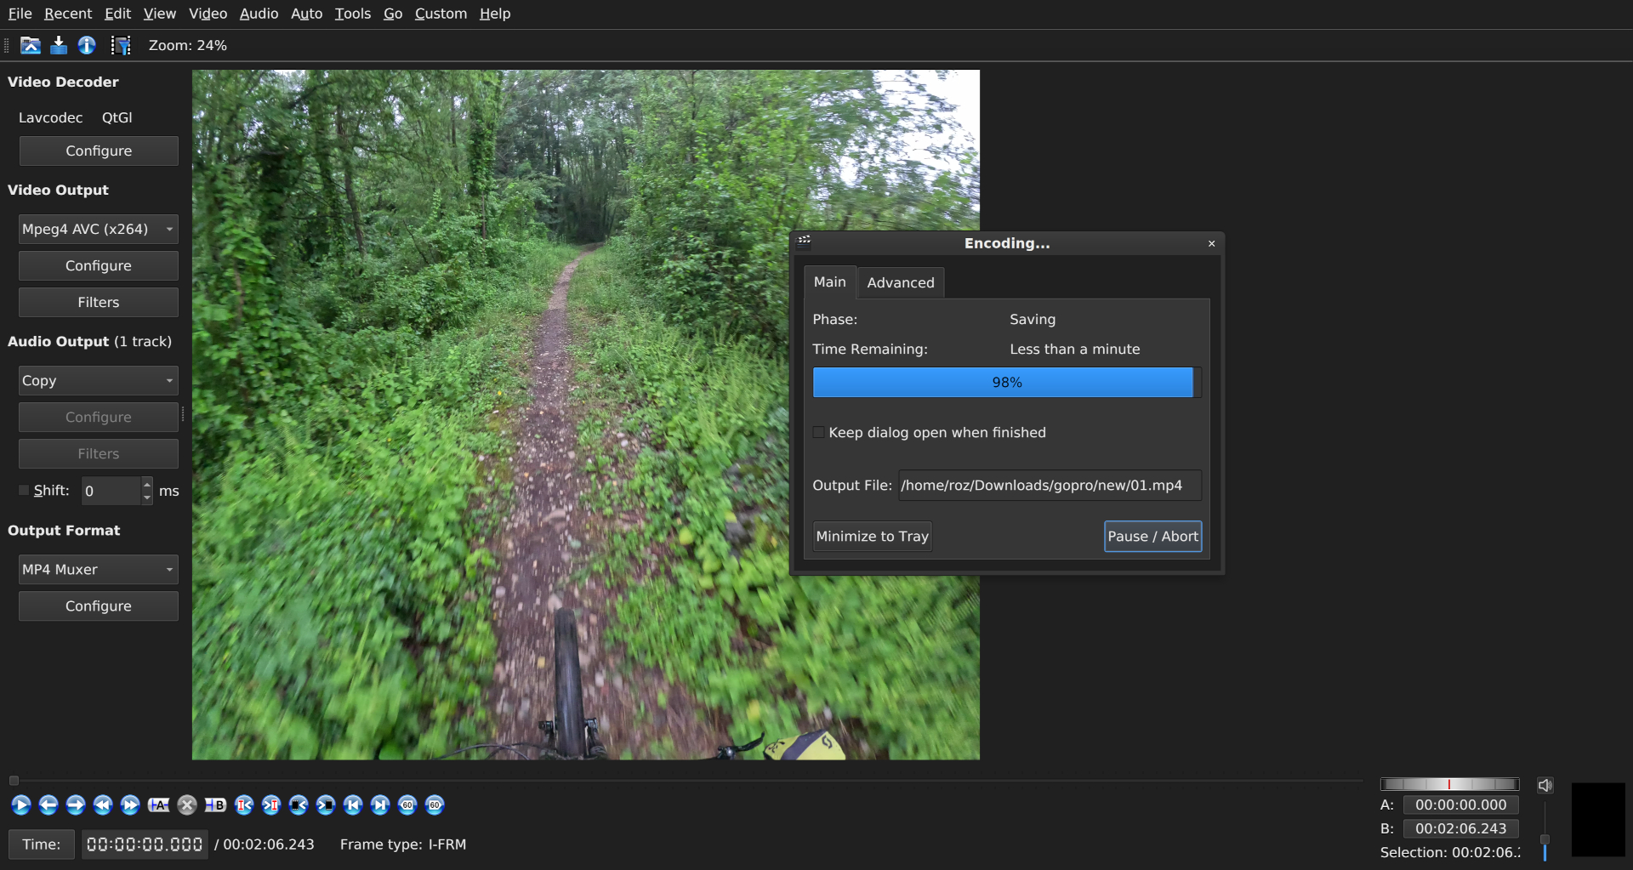Screen dimensions: 1633x870
Task: Click Configure under Video Output
Action: pyautogui.click(x=99, y=265)
